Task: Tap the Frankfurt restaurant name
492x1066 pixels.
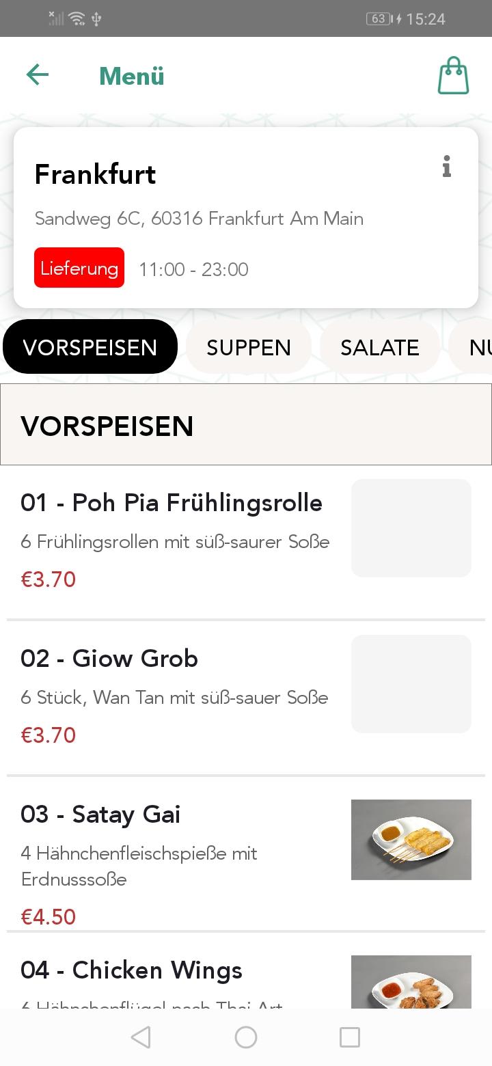Action: tap(96, 174)
